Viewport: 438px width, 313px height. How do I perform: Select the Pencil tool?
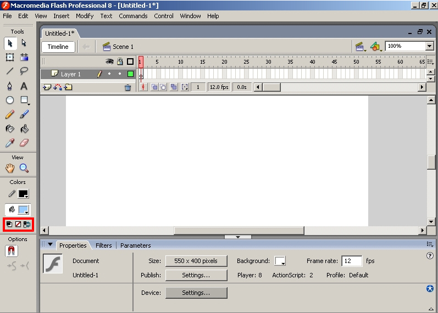[10, 114]
